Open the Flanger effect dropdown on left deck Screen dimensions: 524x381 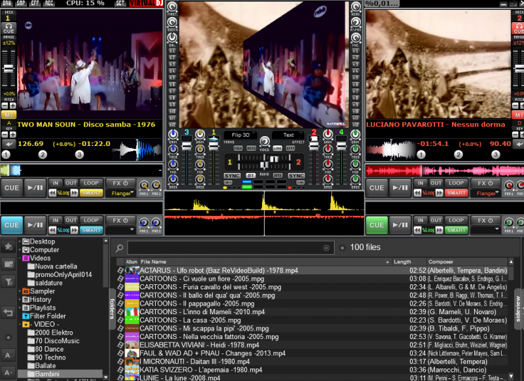point(120,193)
